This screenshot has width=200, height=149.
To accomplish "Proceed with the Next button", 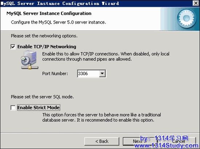I will coord(140,141).
